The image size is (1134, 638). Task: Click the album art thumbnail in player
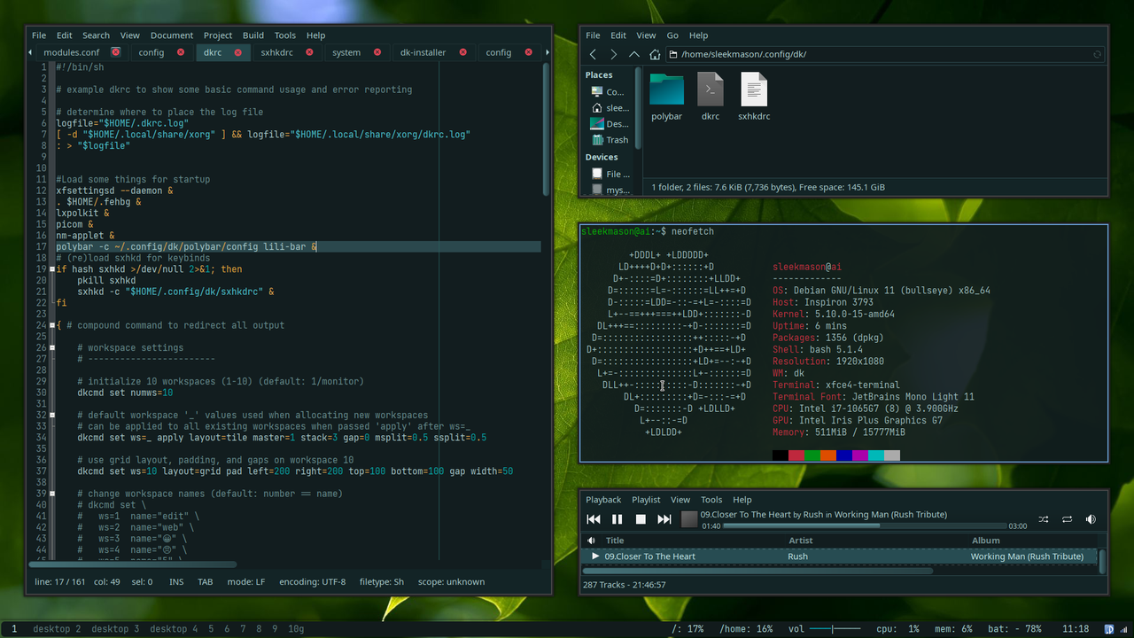point(689,519)
